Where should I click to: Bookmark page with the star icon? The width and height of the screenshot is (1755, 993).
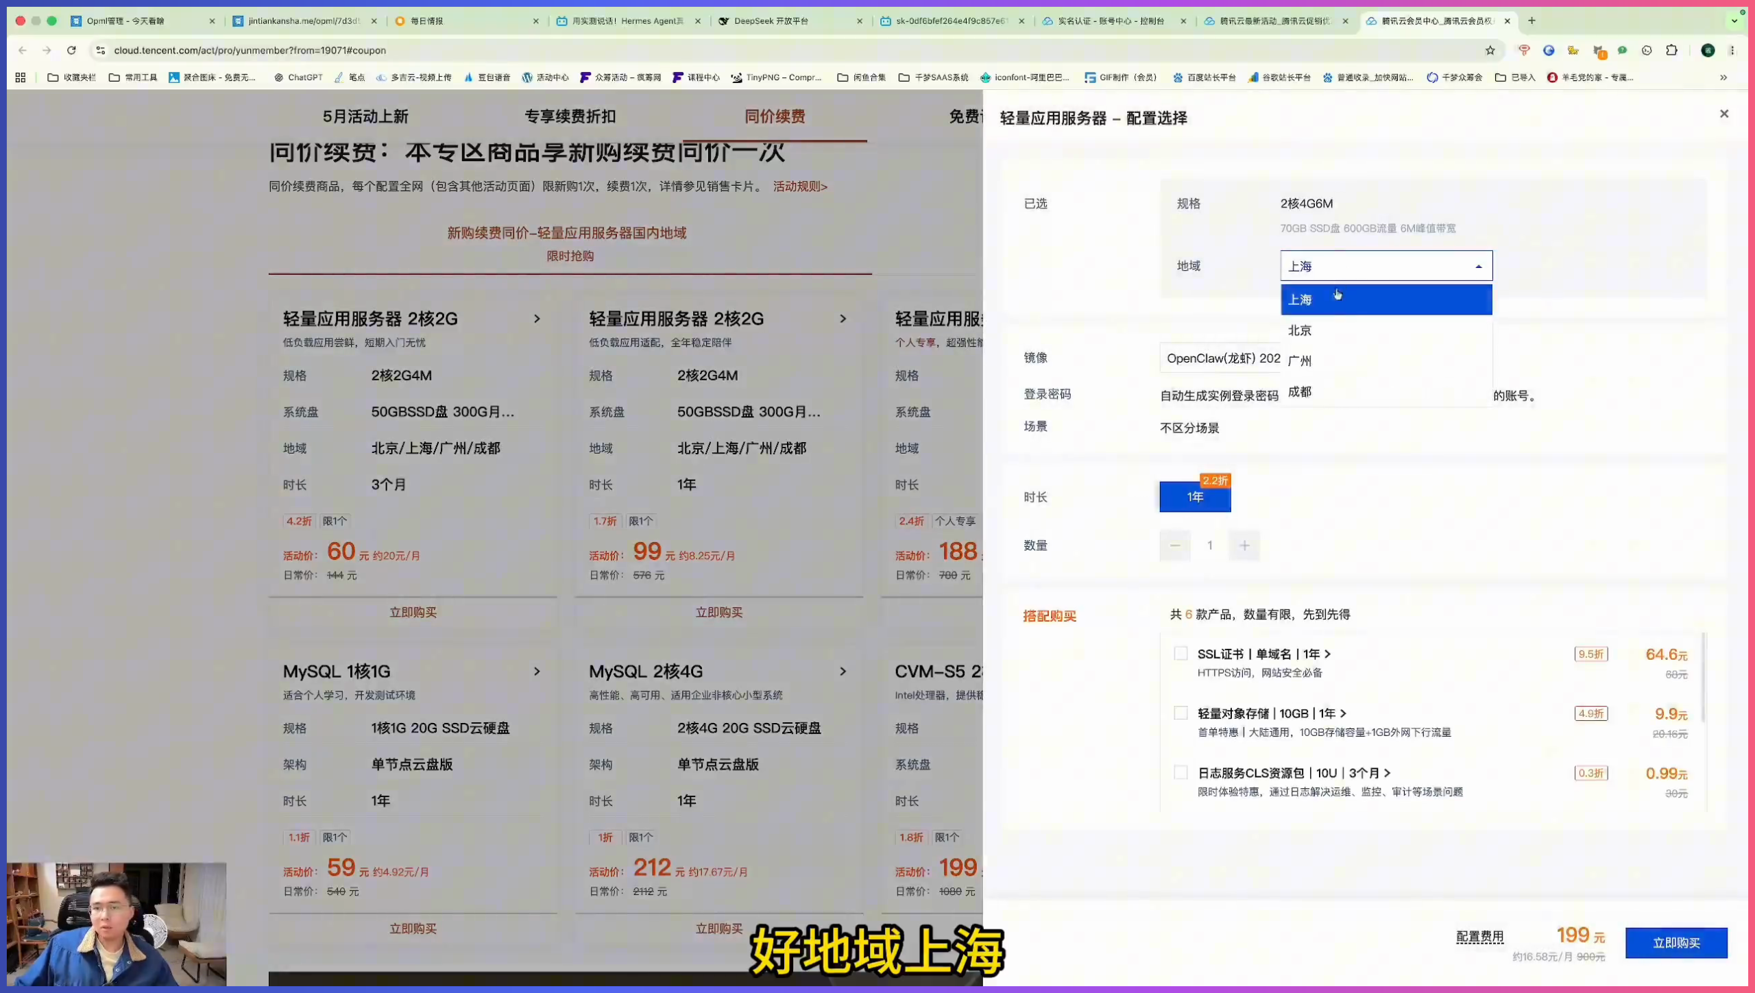click(x=1490, y=50)
